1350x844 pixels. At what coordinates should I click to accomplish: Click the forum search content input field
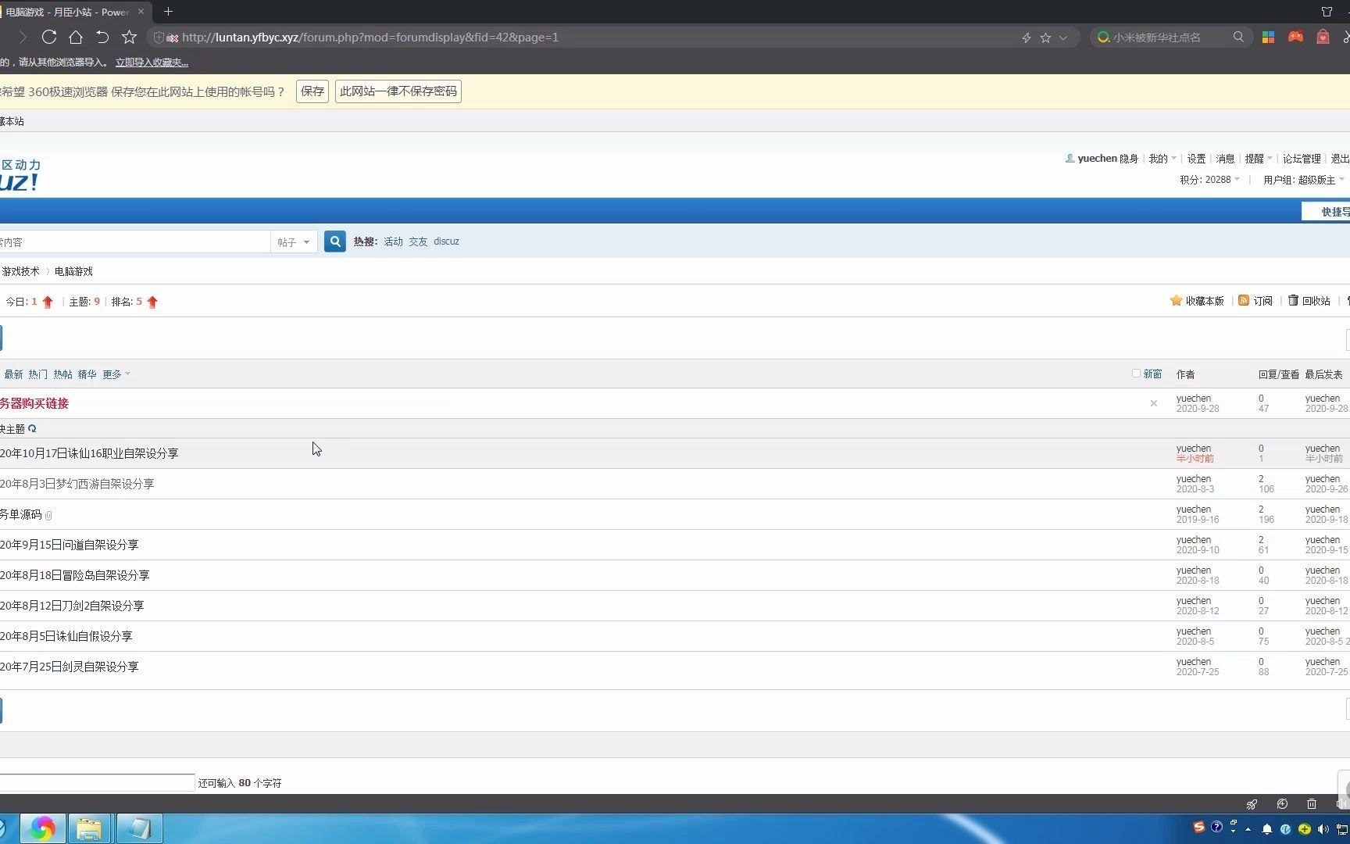pyautogui.click(x=134, y=242)
